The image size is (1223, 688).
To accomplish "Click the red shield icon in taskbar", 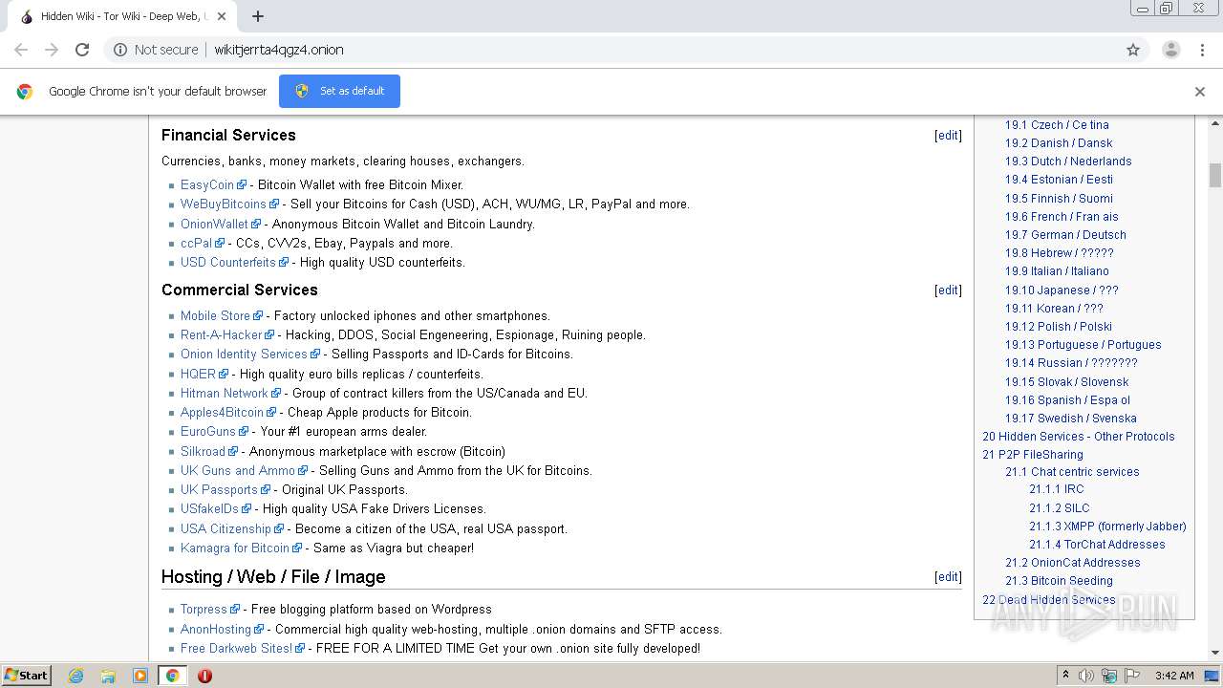I will [204, 676].
